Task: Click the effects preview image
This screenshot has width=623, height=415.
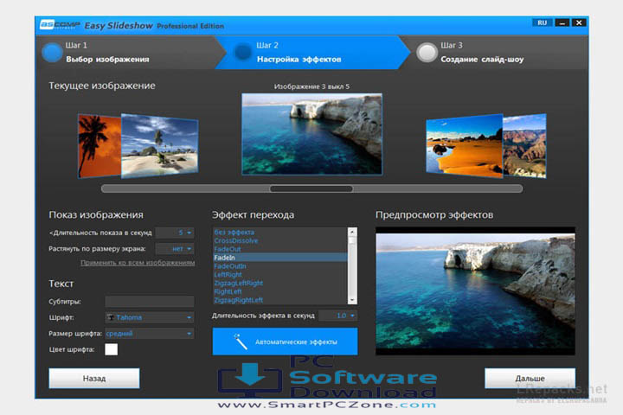Action: click(x=475, y=291)
